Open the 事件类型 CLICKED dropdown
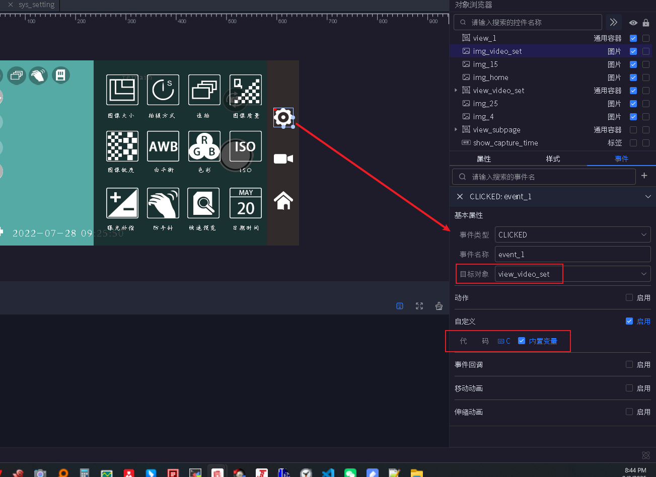Viewport: 656px width, 477px height. pos(573,234)
